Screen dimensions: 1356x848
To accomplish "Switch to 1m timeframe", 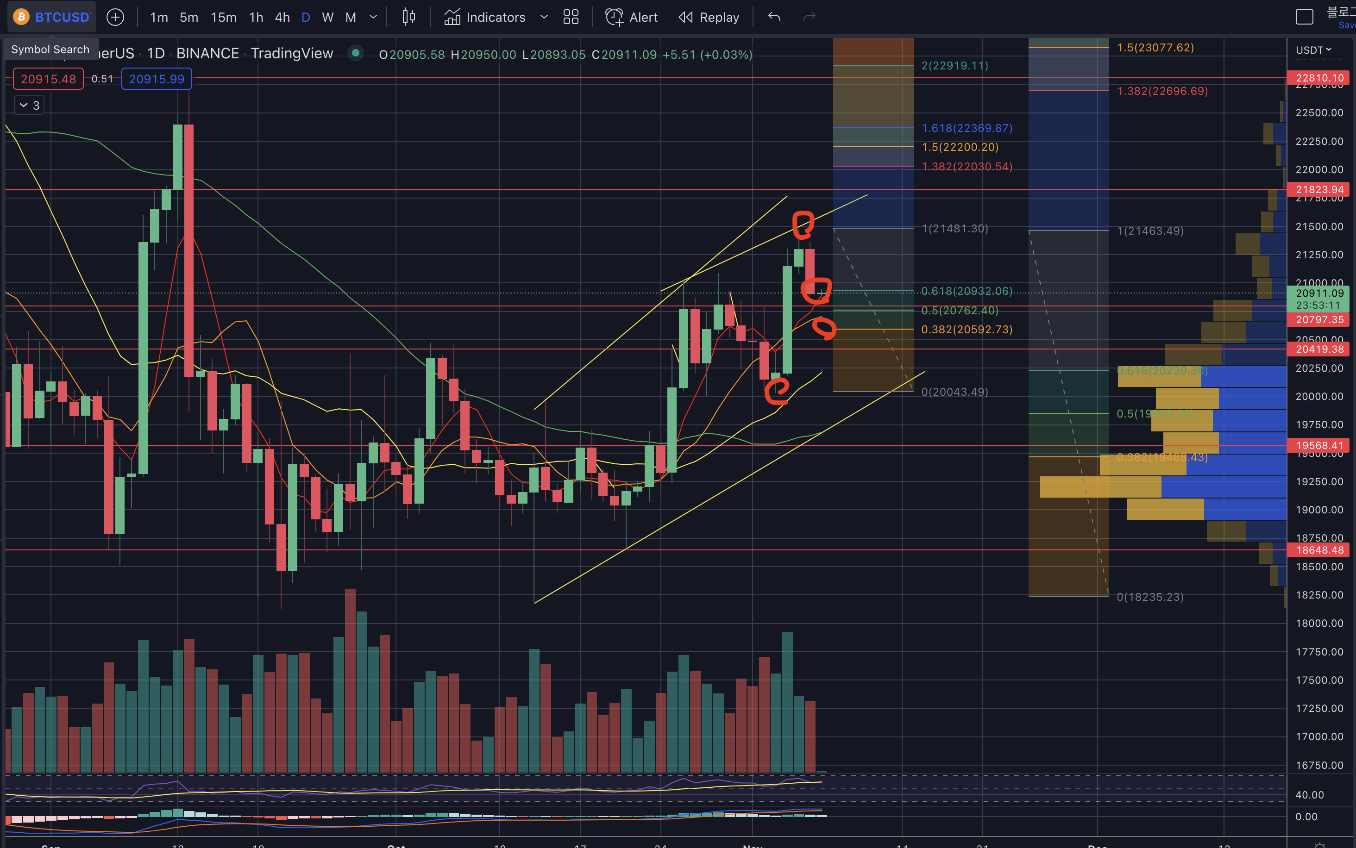I will pyautogui.click(x=159, y=17).
